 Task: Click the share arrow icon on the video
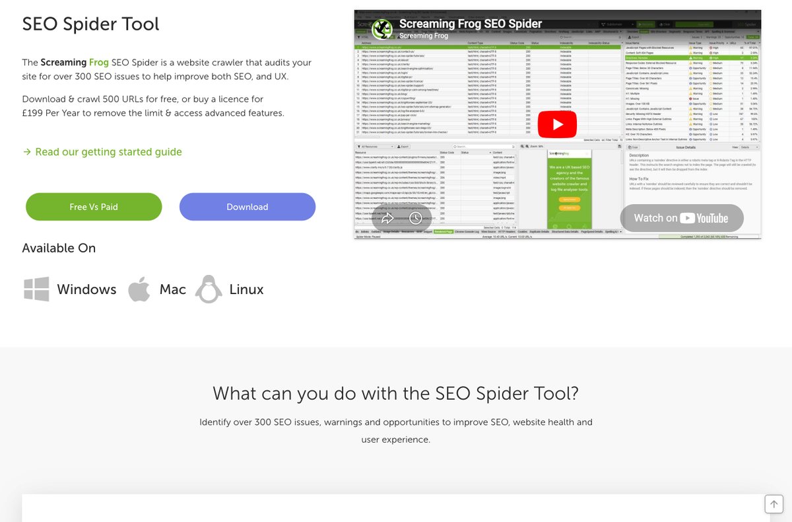(x=388, y=218)
